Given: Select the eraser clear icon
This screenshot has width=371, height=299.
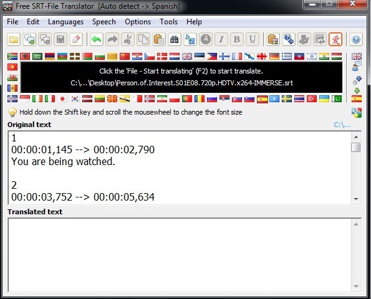Looking at the screenshot, I should pyautogui.click(x=76, y=39).
